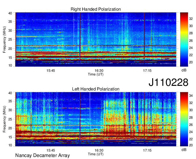
Task: Click the 20 label on the upper colorbar
Action: (x=191, y=62)
